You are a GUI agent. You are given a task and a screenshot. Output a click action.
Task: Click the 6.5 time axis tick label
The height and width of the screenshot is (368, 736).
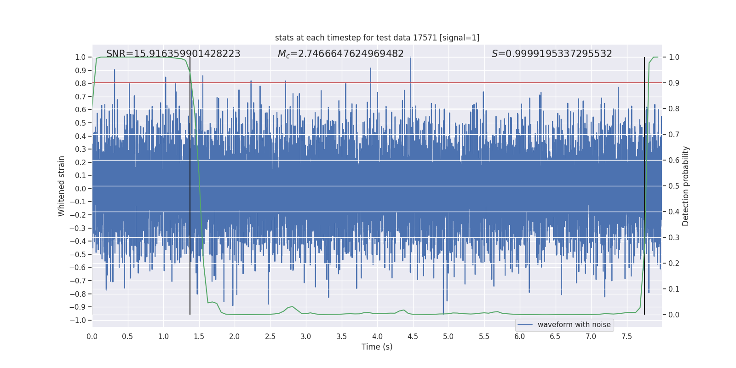click(555, 336)
